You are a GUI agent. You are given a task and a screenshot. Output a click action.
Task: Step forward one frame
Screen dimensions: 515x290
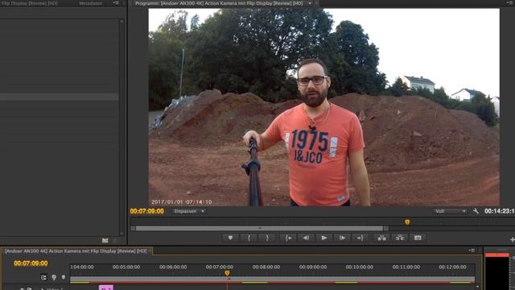pyautogui.click(x=342, y=238)
